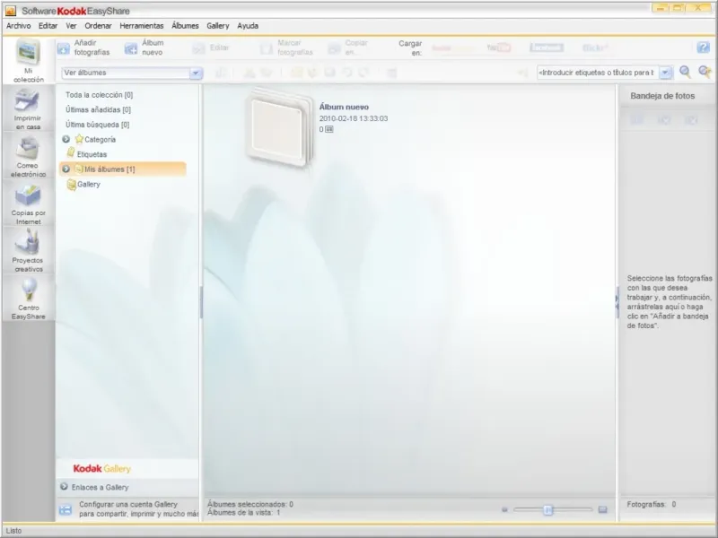
Task: Select the Etiquetas tree item label
Action: 92,154
